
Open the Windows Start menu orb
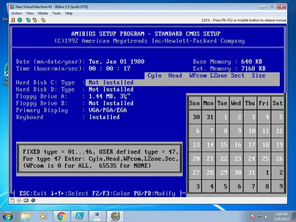(x=8, y=216)
